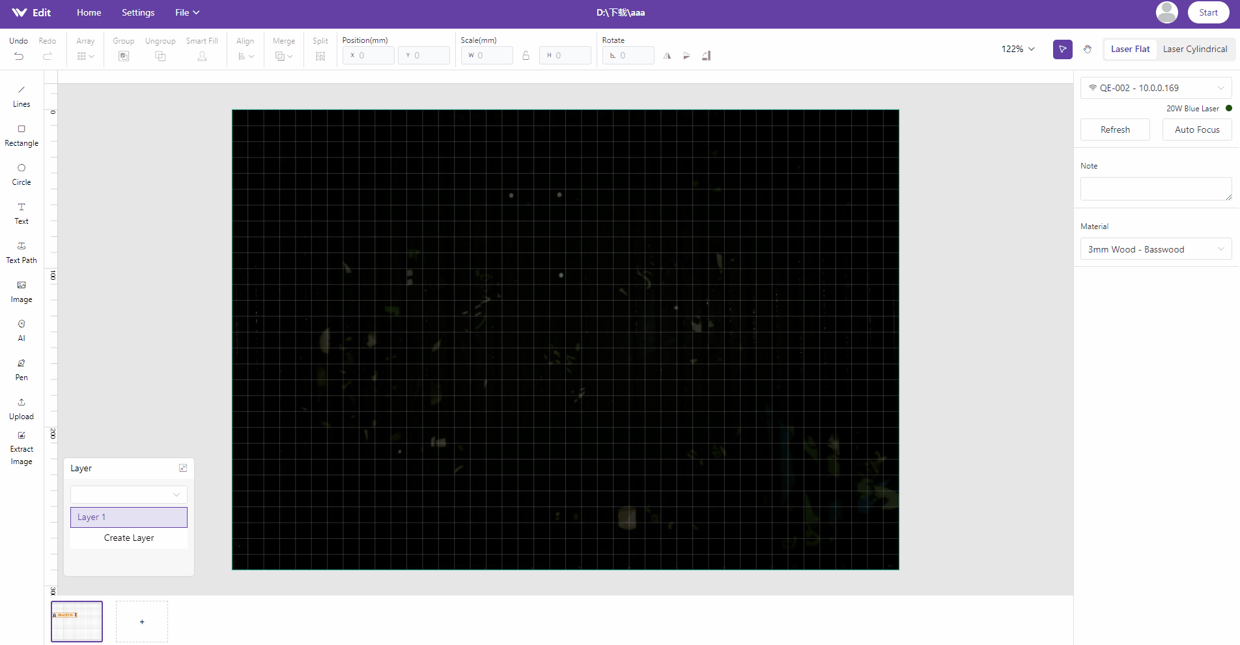Add a new canvas page with plus
The image size is (1240, 645).
[x=142, y=622]
